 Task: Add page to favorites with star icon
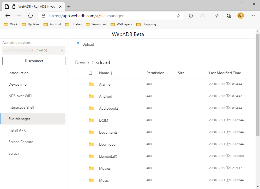pos(178,16)
